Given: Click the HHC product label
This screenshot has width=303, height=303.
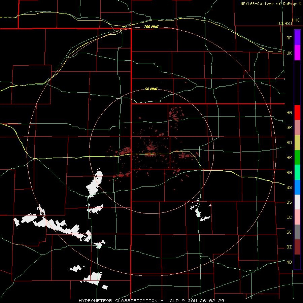Looking at the screenshot, I should coord(296,20).
